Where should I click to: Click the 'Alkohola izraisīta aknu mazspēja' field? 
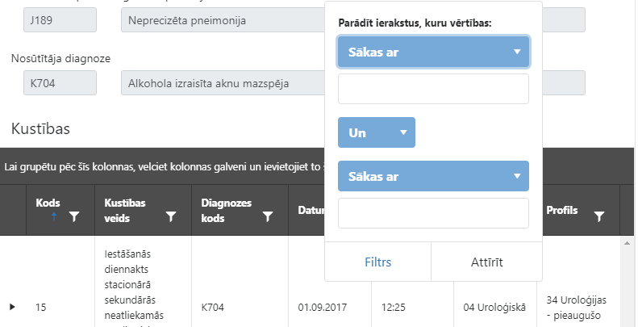coord(223,82)
